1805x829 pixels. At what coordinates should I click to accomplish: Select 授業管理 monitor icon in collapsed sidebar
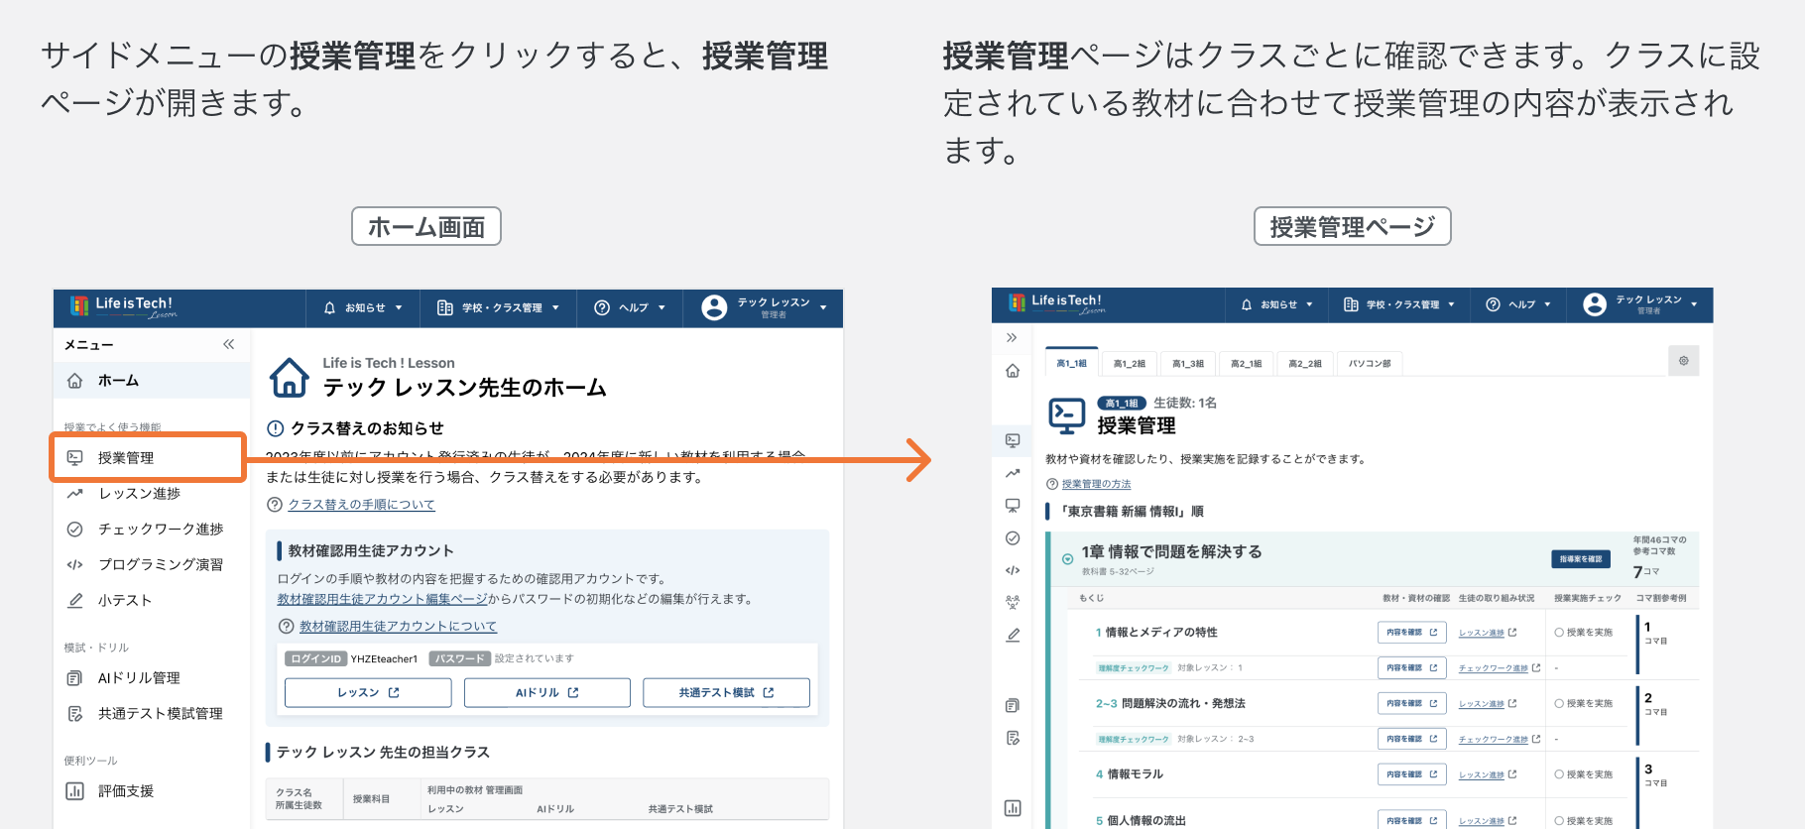[1013, 440]
